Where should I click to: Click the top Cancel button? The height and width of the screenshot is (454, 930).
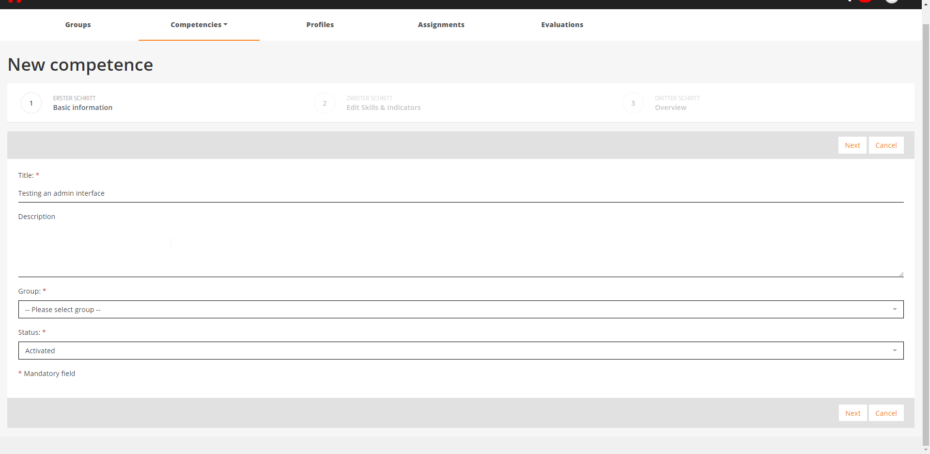click(x=886, y=145)
